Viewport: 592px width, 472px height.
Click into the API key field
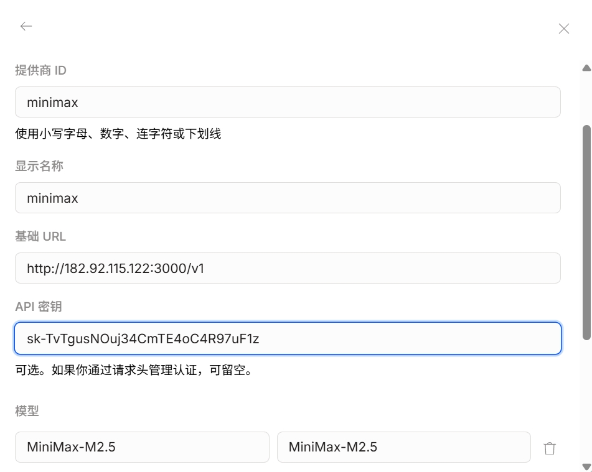coord(288,338)
